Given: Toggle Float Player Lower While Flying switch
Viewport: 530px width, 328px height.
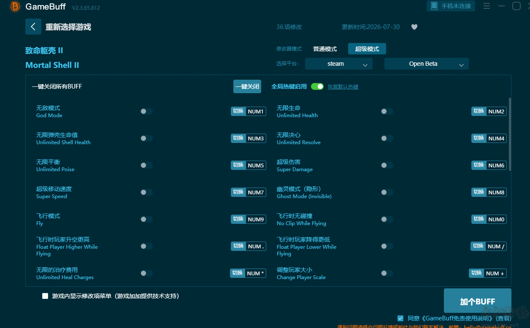Looking at the screenshot, I should pyautogui.click(x=387, y=246).
